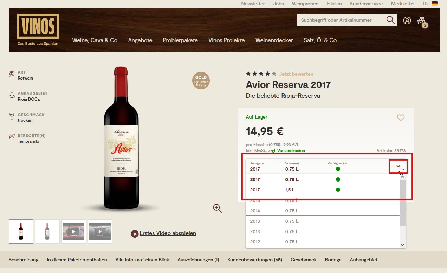Select the grey bottle thumbnail

47,231
